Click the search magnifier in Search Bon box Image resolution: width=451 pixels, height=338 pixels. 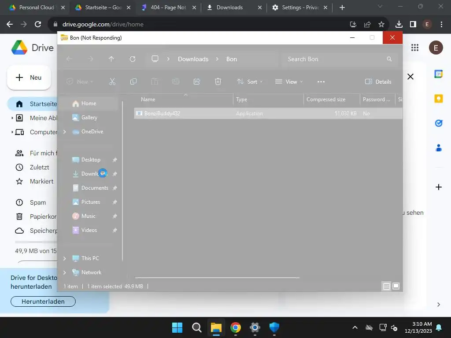tap(389, 59)
